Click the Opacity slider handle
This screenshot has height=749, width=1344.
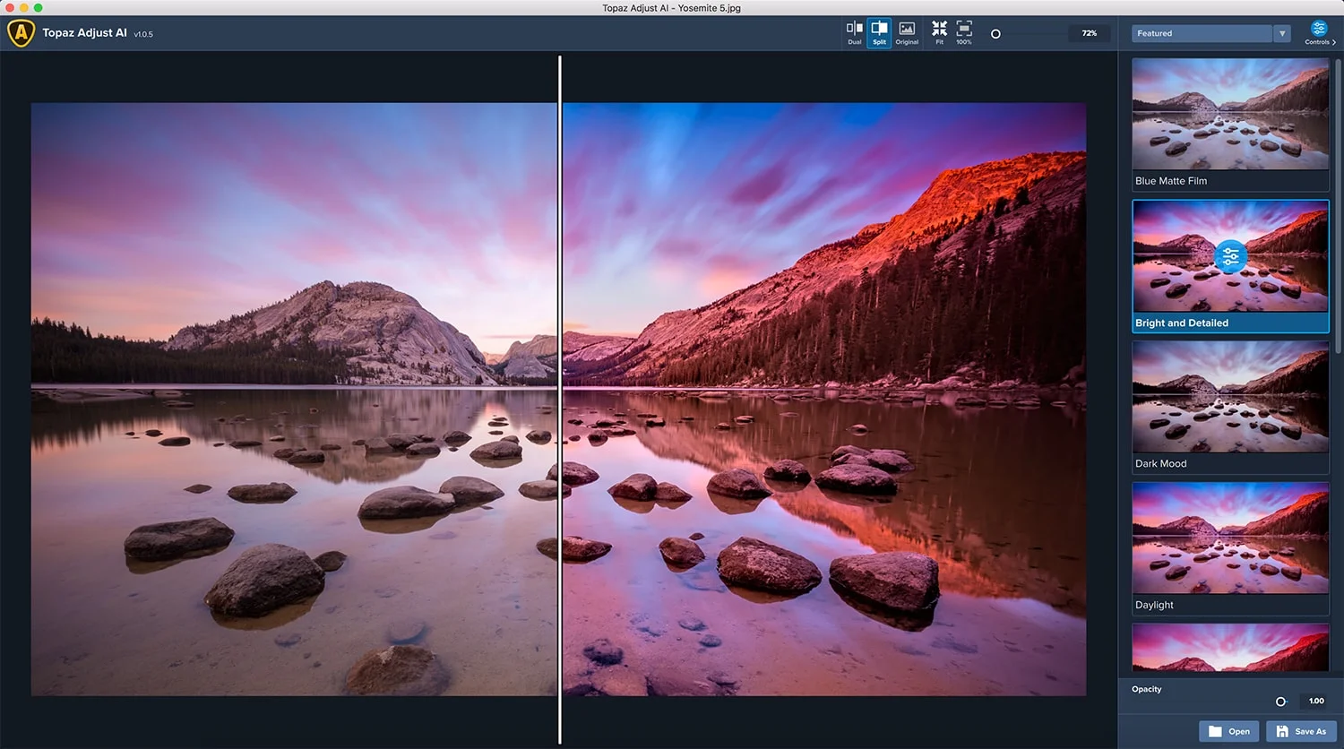coord(1280,702)
